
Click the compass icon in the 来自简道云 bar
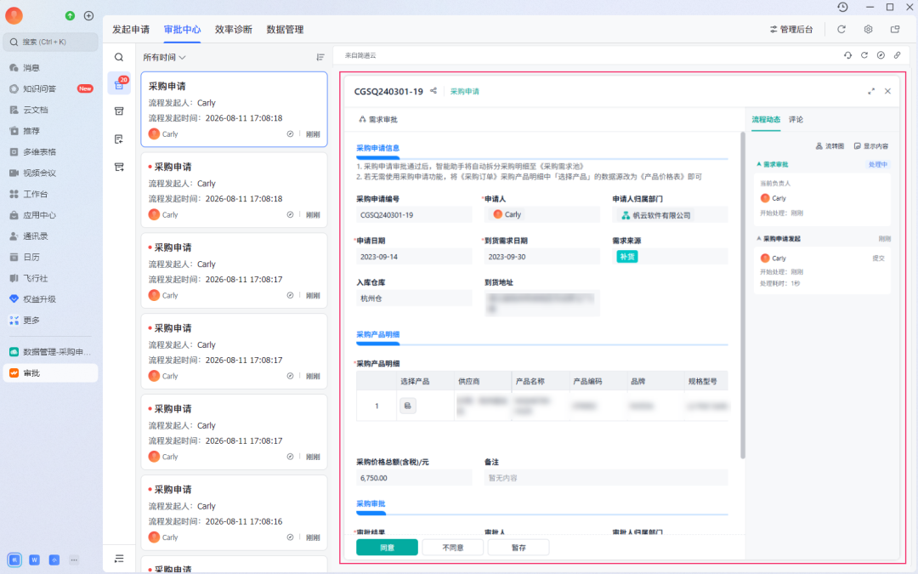point(881,55)
